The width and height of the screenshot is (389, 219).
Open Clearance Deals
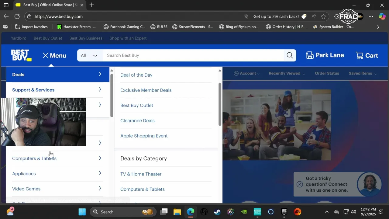(x=137, y=120)
